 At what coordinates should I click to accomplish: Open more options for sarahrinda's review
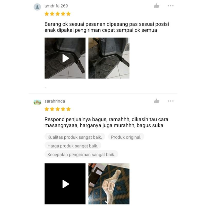[x=170, y=101]
